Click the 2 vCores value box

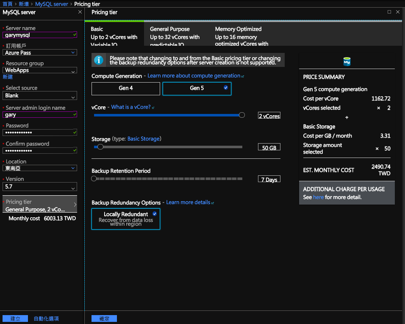[x=269, y=116]
